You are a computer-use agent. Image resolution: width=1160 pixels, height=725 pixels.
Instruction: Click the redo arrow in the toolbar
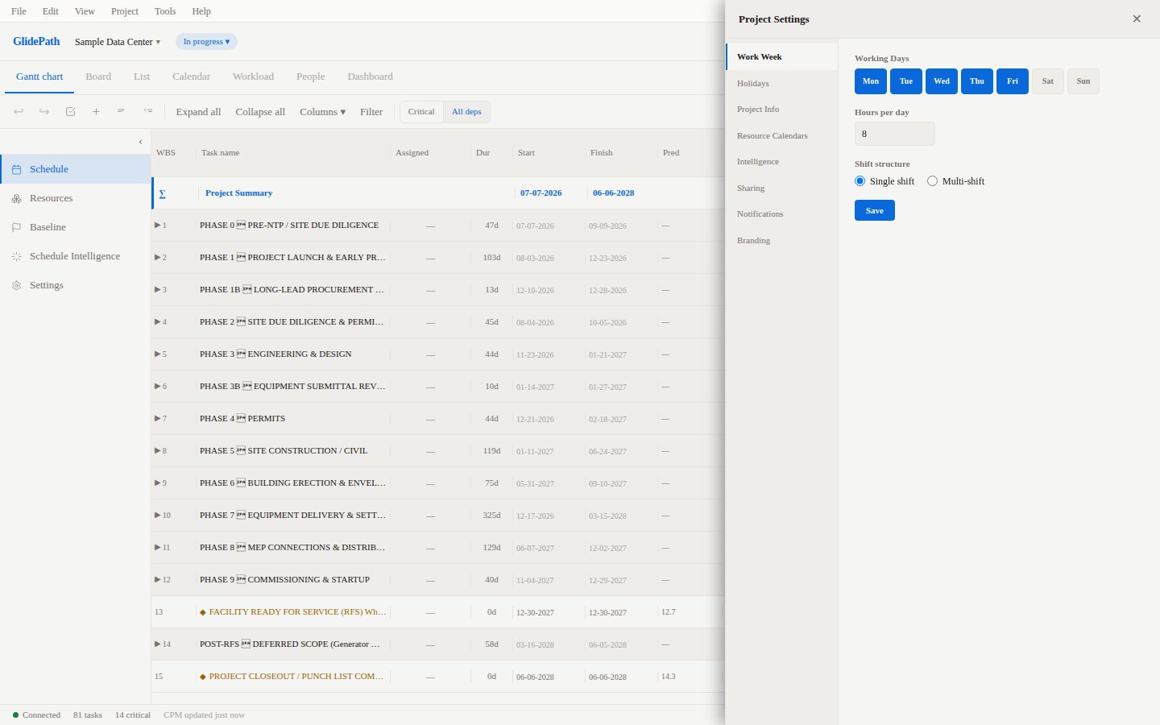(44, 112)
